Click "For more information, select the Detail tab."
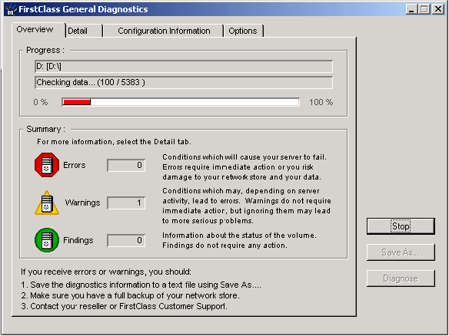Screen dimensions: 449x336 114,142
